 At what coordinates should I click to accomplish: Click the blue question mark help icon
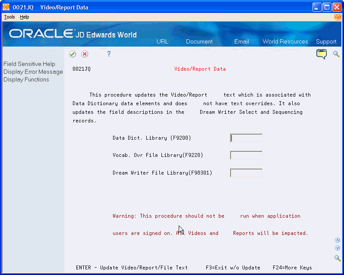pyautogui.click(x=109, y=54)
